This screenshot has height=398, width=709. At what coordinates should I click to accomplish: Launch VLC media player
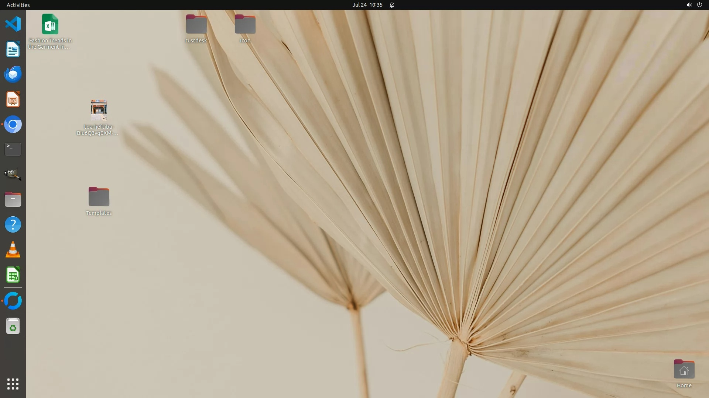coord(13,250)
